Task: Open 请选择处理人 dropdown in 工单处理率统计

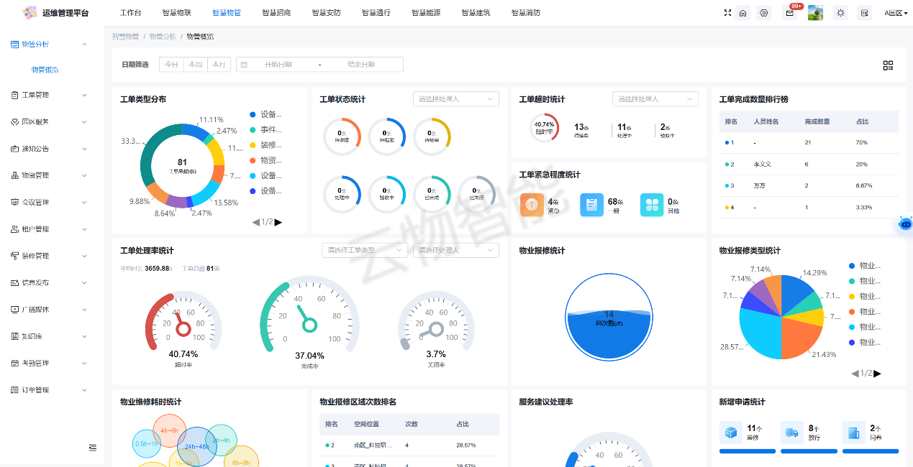Action: pyautogui.click(x=456, y=250)
